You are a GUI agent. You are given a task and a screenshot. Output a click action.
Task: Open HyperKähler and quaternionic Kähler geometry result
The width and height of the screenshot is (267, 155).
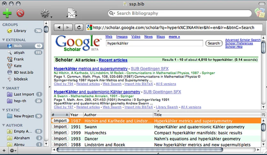pos(97,92)
